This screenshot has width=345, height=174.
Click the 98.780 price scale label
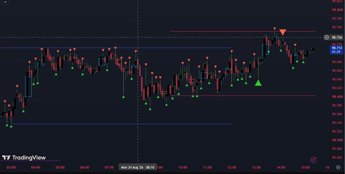point(337,18)
